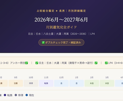The height and width of the screenshot is (101, 123).
Task: Click the 月別詳細鑑定 header text
Action: coord(77,11)
